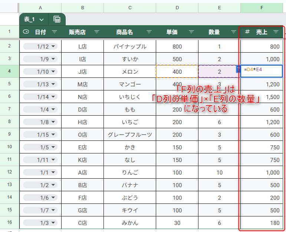Viewport: 286px width, 232px height.
Task: Open the date dropdown for 1/12
Action: tap(53, 46)
